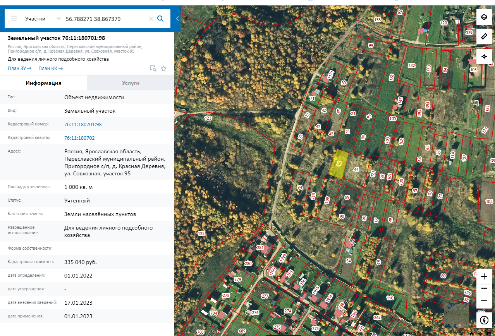Select the highlighted yellow parcel 98
The height and width of the screenshot is (336, 495).
(339, 164)
